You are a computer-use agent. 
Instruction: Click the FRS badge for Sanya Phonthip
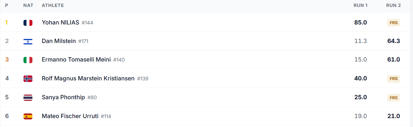(x=393, y=98)
